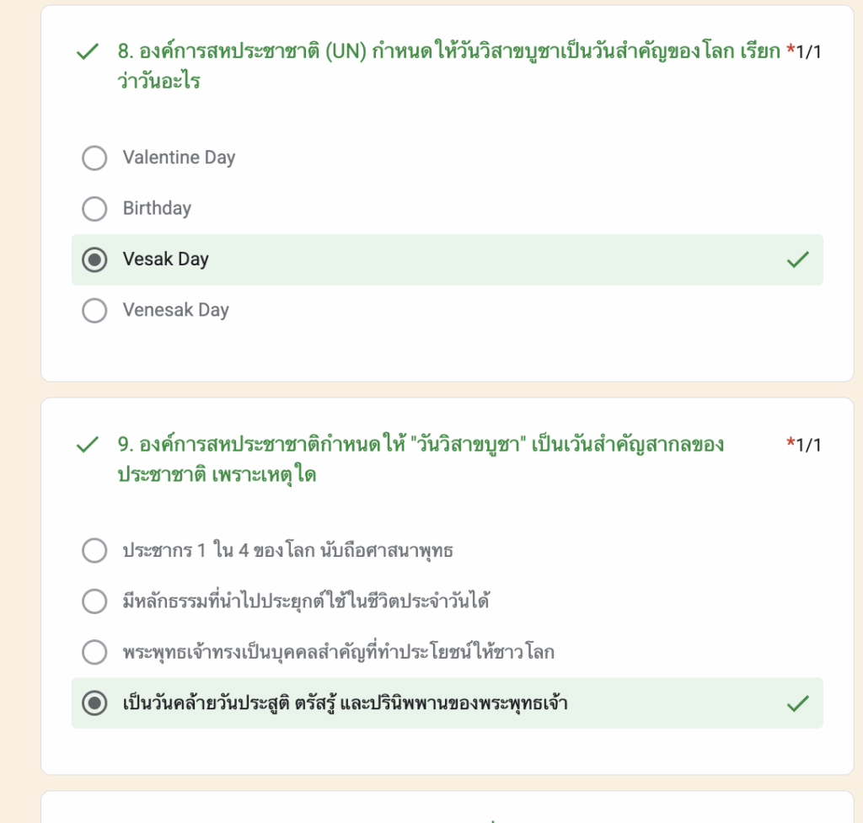Screen dimensions: 863x823
Task: Select the Valentine Day radio button
Action: coord(94,158)
